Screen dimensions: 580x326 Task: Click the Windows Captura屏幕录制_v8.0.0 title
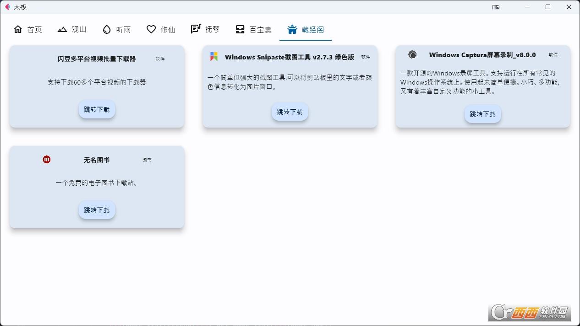coord(482,55)
